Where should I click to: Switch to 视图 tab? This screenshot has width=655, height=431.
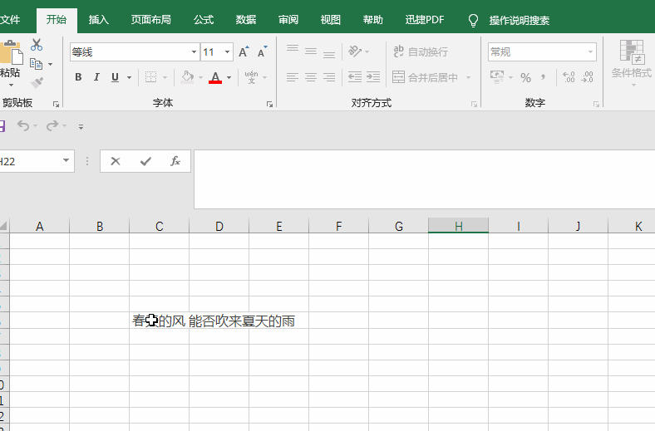331,20
